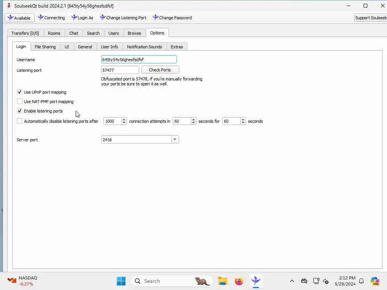Image resolution: width=387 pixels, height=290 pixels.
Task: Open the notifications bell icon
Action: [x=361, y=281]
